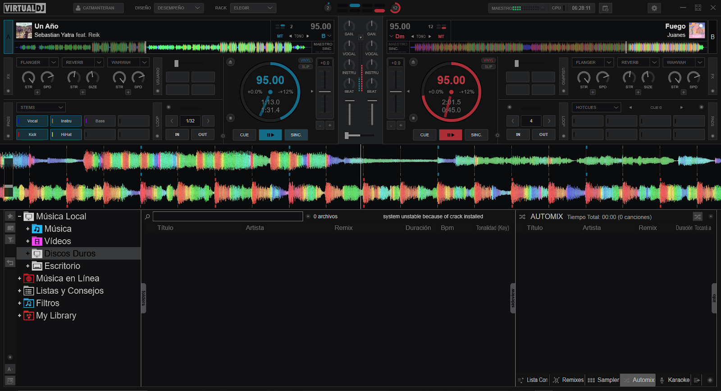Open the STEMS pads page dropdown
721x391 pixels.
click(41, 108)
